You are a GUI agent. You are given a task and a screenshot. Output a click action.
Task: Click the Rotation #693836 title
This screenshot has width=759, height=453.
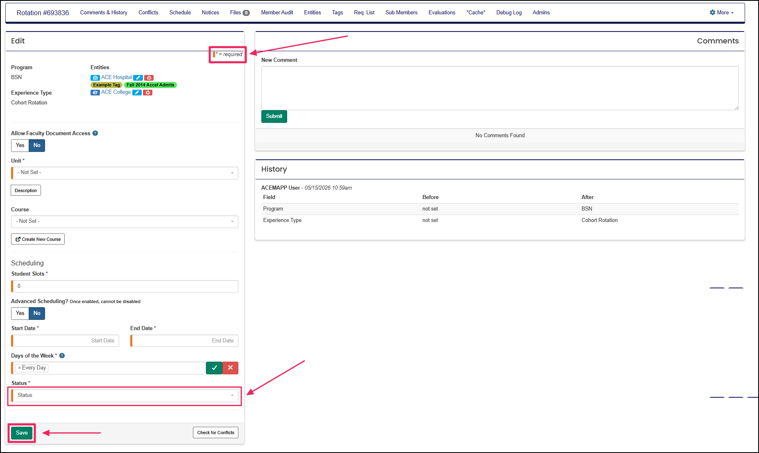(43, 13)
